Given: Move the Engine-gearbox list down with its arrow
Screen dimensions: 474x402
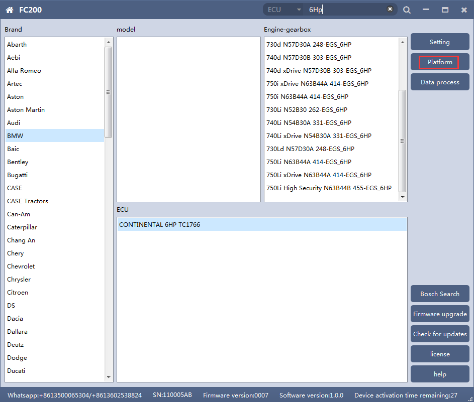Looking at the screenshot, I should [x=403, y=197].
